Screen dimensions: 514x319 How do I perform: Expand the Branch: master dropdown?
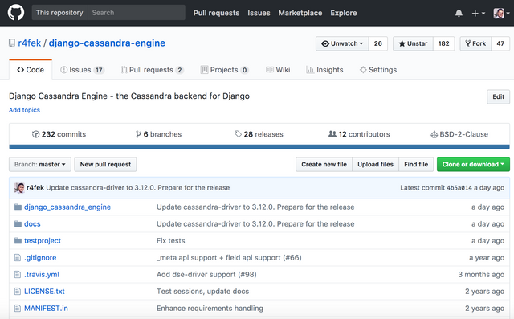(40, 164)
